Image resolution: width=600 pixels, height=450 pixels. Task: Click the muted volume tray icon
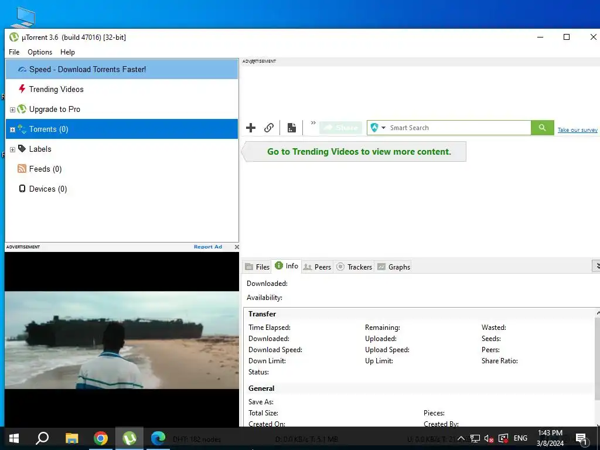(489, 438)
